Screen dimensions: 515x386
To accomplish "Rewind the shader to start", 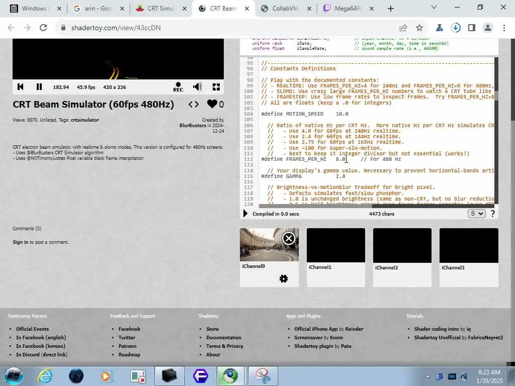I will [20, 87].
